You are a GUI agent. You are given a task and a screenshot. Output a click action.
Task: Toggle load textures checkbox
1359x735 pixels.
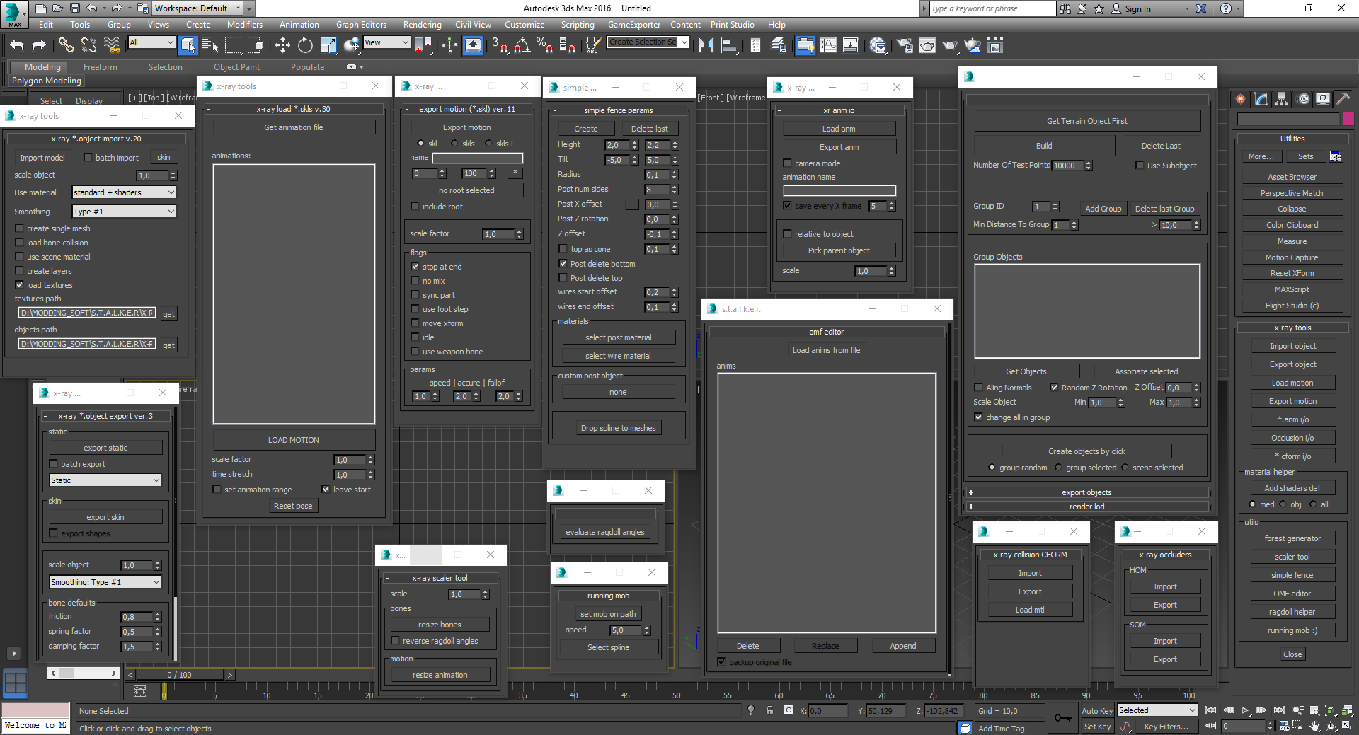20,285
